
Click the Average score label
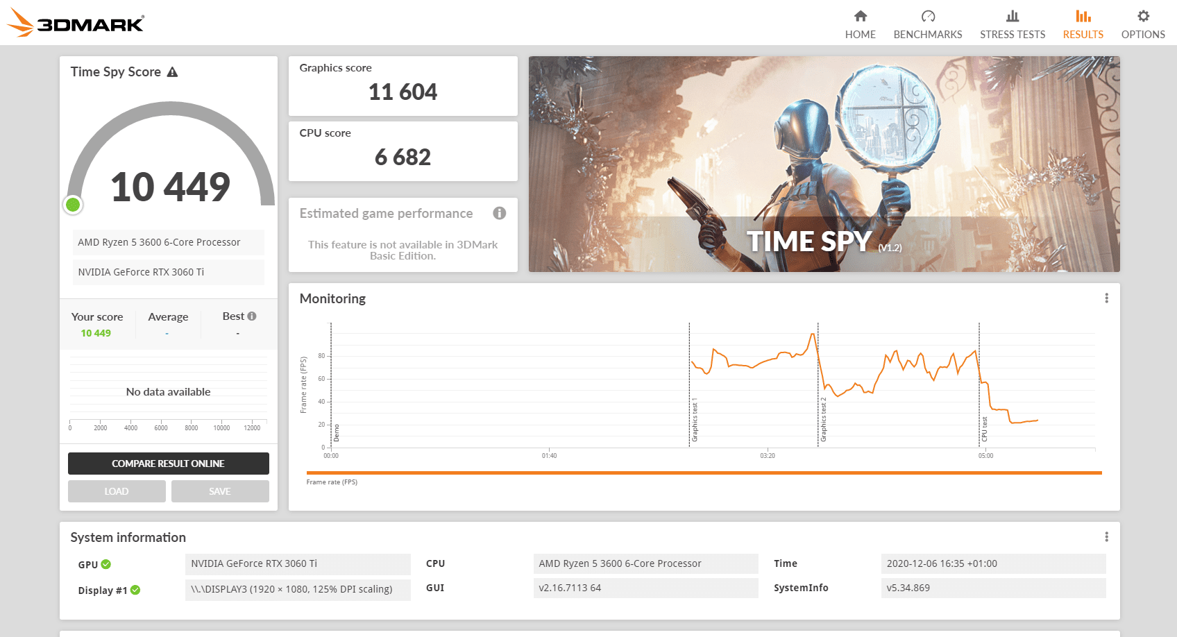(x=168, y=316)
